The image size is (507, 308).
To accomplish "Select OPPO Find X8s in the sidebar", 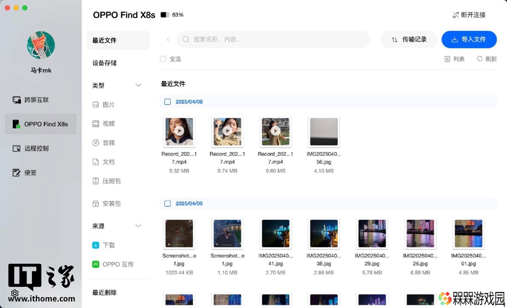I will (41, 124).
